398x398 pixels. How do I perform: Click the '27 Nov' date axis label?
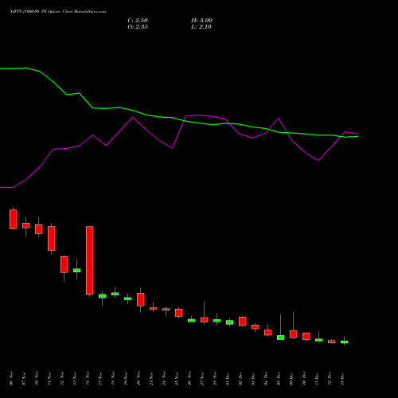202,378
